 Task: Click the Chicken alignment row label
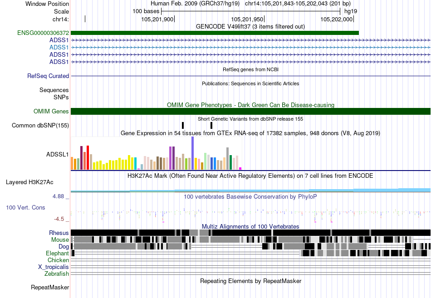pyautogui.click(x=58, y=260)
